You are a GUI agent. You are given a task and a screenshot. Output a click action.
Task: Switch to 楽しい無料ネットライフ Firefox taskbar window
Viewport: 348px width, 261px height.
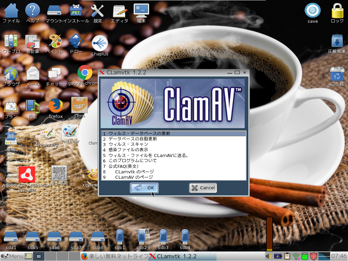[115, 256]
